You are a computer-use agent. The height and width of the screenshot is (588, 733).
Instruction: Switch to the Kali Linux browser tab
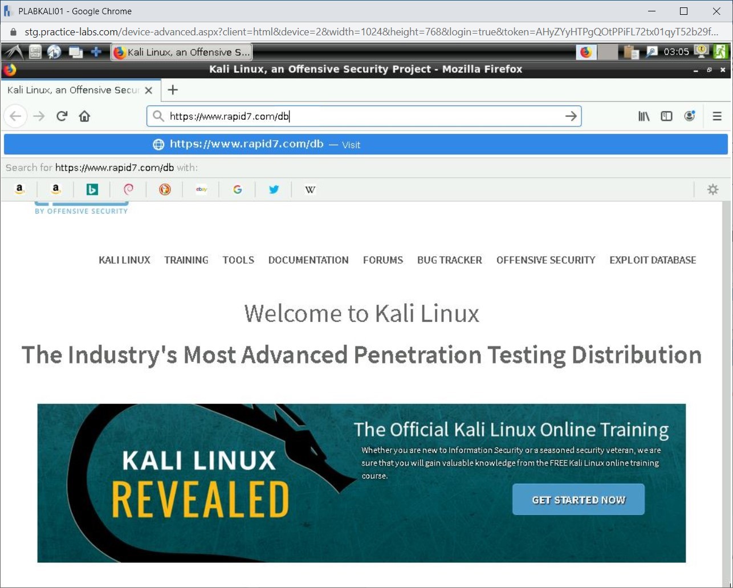74,90
